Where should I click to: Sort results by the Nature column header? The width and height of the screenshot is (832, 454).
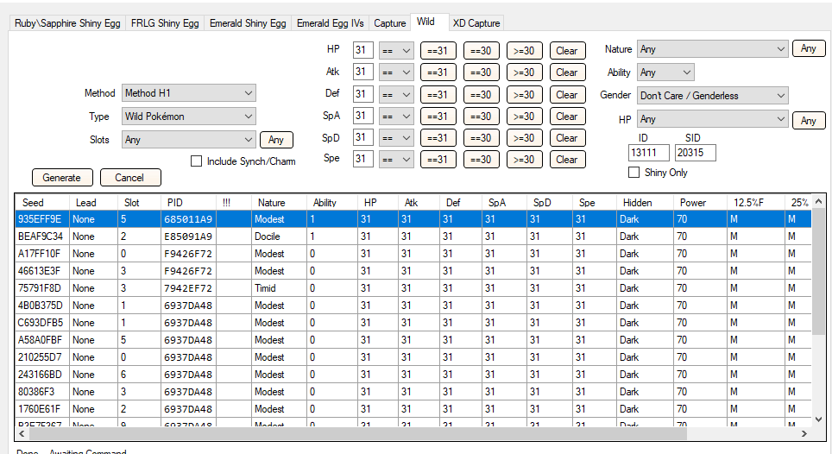(x=270, y=203)
